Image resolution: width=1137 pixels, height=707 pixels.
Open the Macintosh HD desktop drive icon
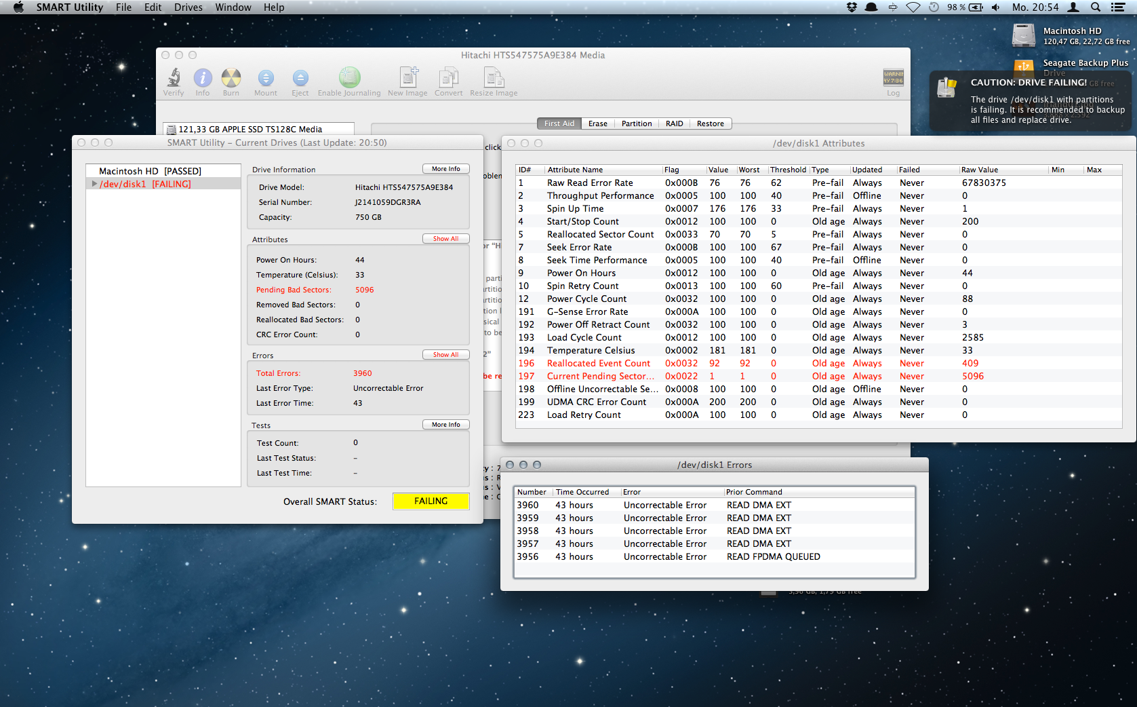coord(1024,35)
